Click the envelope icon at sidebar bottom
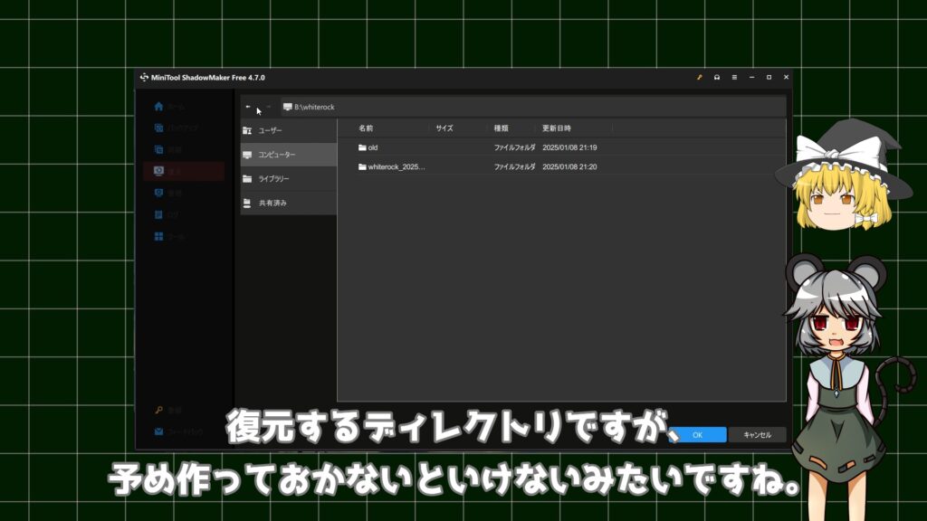 pos(158,431)
